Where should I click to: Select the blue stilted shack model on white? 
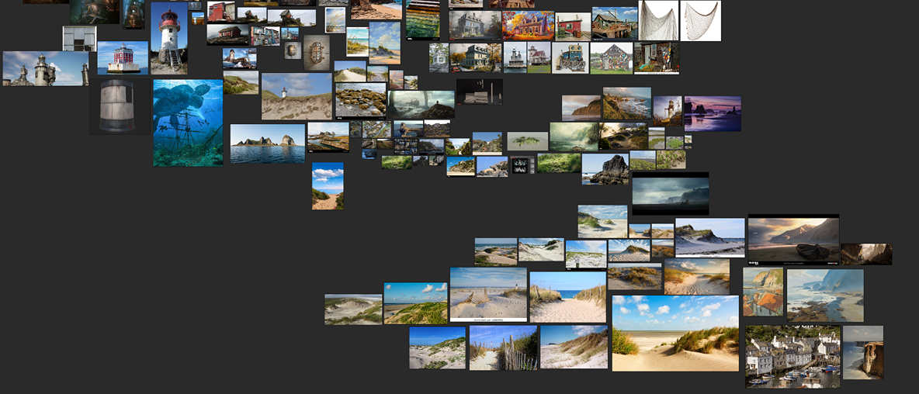(570, 58)
